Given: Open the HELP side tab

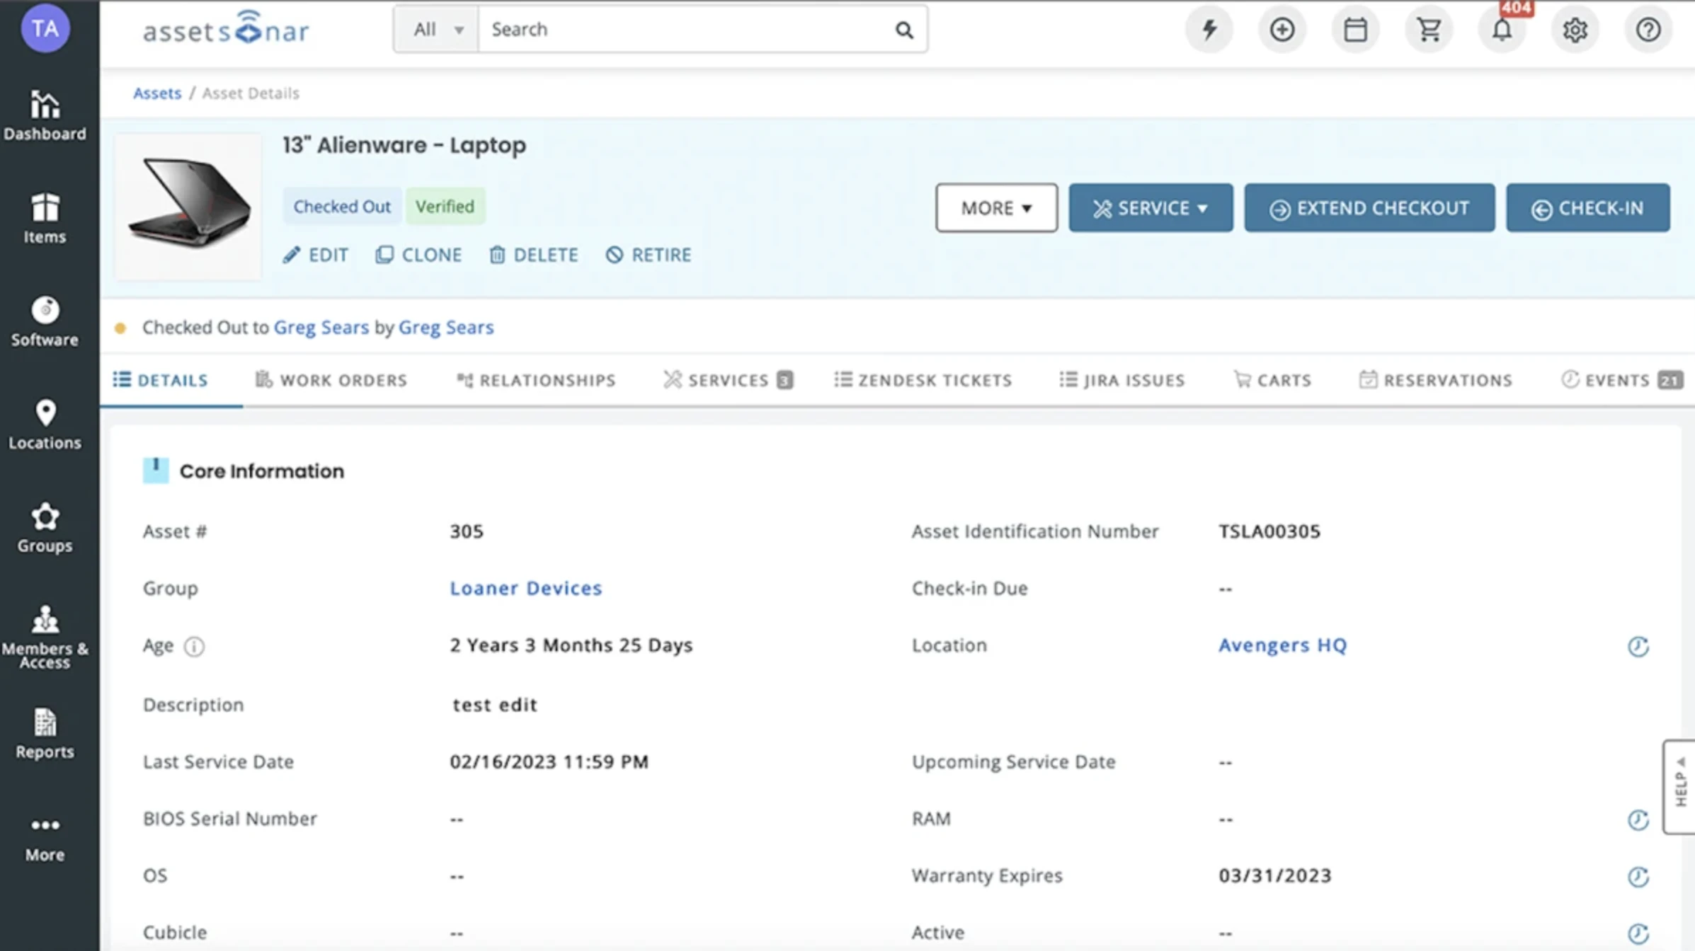Looking at the screenshot, I should click(x=1679, y=787).
